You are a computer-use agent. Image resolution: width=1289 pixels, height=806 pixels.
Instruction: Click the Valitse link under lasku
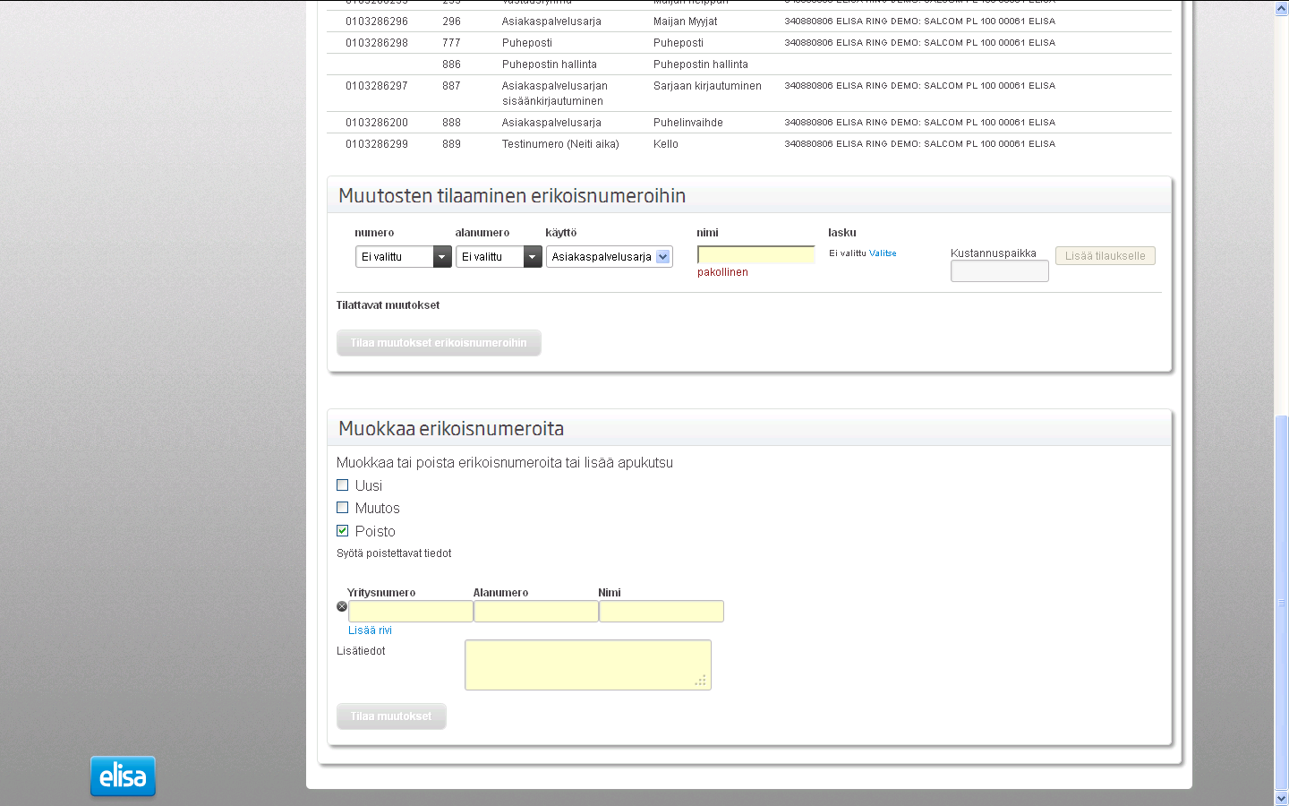(x=883, y=253)
